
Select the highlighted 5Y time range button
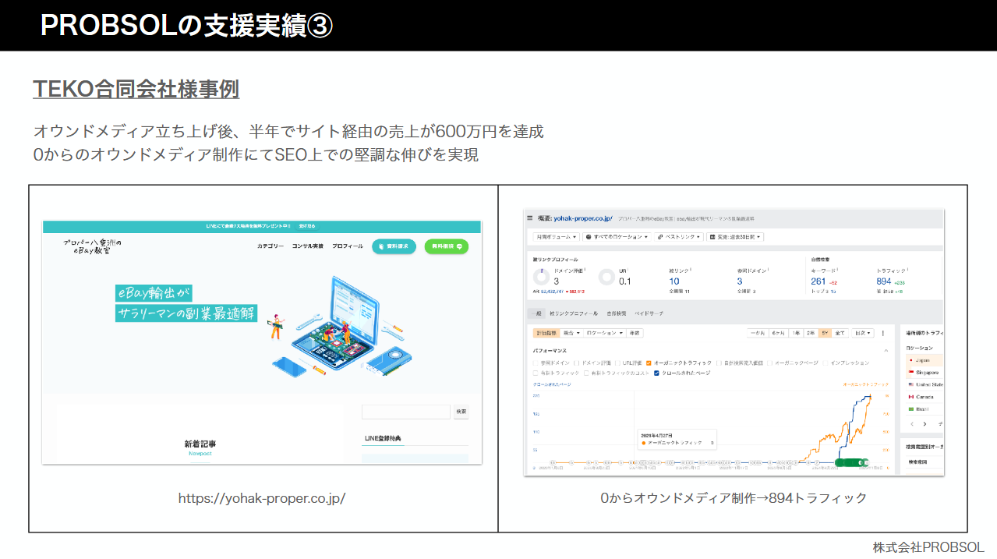[825, 333]
